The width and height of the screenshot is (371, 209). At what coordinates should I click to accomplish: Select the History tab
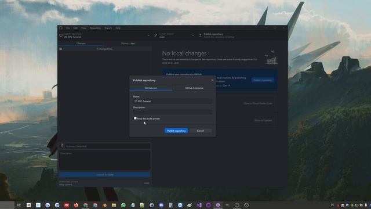tap(128, 44)
